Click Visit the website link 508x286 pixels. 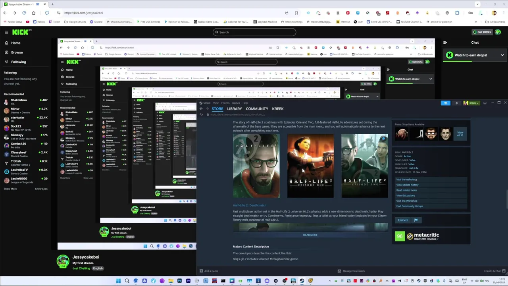click(406, 180)
